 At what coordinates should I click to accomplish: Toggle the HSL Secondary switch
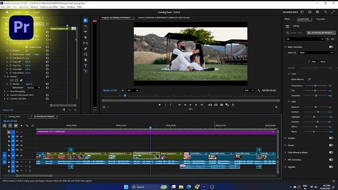[x=331, y=160]
